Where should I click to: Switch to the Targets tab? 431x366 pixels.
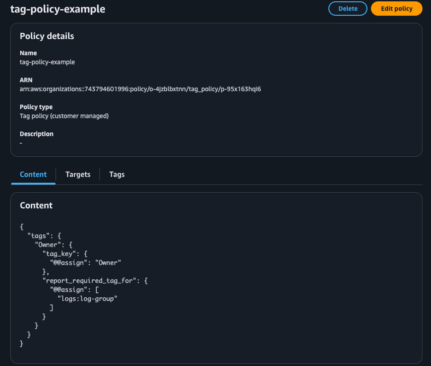pyautogui.click(x=77, y=174)
